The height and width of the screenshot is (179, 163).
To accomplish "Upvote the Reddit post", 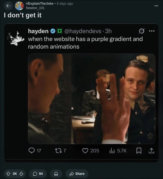I will pos(8,174).
